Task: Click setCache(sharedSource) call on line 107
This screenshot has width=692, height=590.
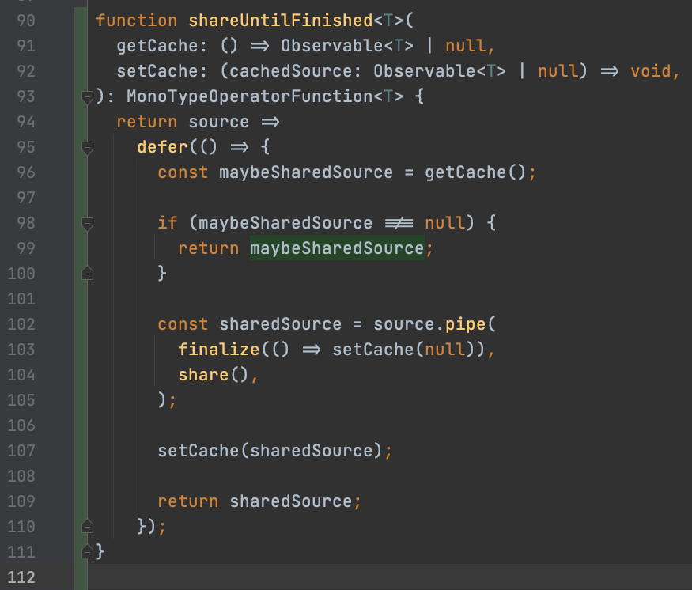Action: pyautogui.click(x=270, y=451)
